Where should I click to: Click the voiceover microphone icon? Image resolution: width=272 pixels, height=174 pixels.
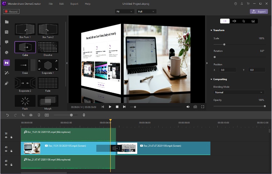pyautogui.click(x=84, y=115)
